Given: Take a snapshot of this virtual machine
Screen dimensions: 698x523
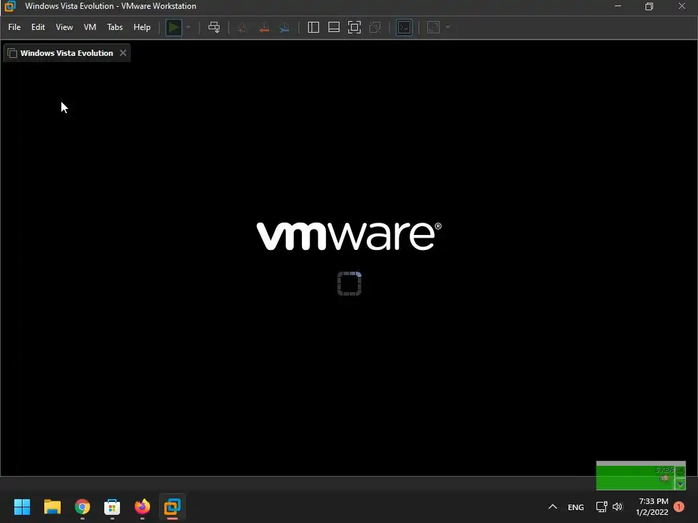Looking at the screenshot, I should click(242, 27).
